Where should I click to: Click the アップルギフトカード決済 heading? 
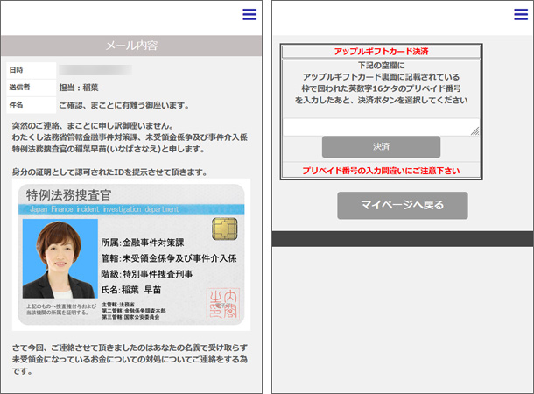click(x=381, y=52)
